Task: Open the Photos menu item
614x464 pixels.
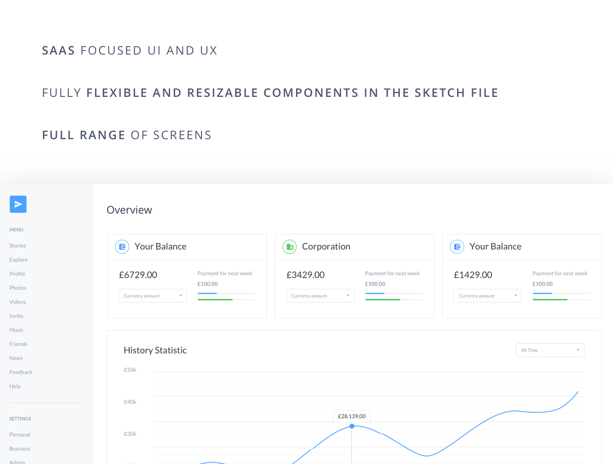Action: [x=18, y=288]
